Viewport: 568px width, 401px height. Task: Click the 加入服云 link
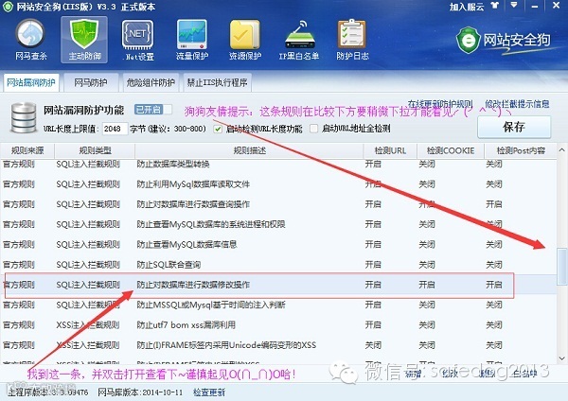pyautogui.click(x=467, y=7)
